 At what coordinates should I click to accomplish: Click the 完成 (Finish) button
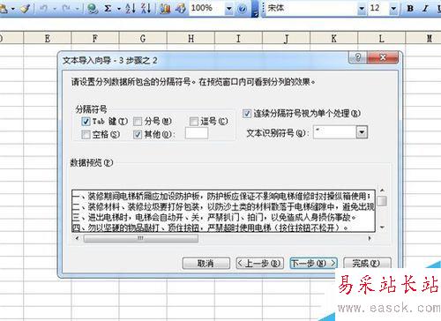click(367, 263)
